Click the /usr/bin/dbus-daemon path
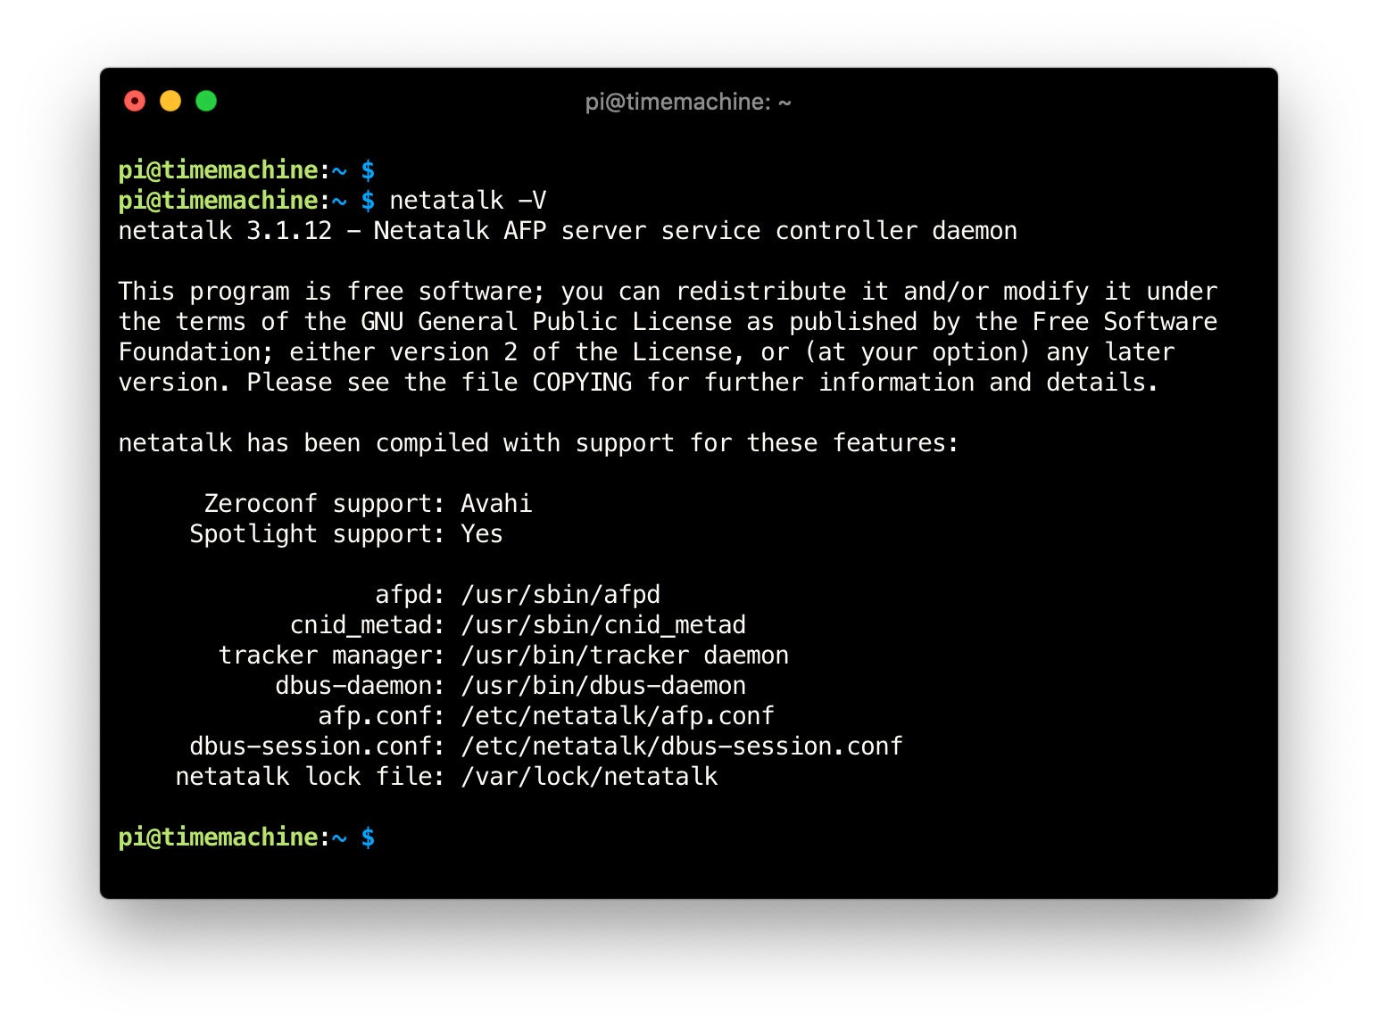The width and height of the screenshot is (1378, 1031). pyautogui.click(x=602, y=685)
